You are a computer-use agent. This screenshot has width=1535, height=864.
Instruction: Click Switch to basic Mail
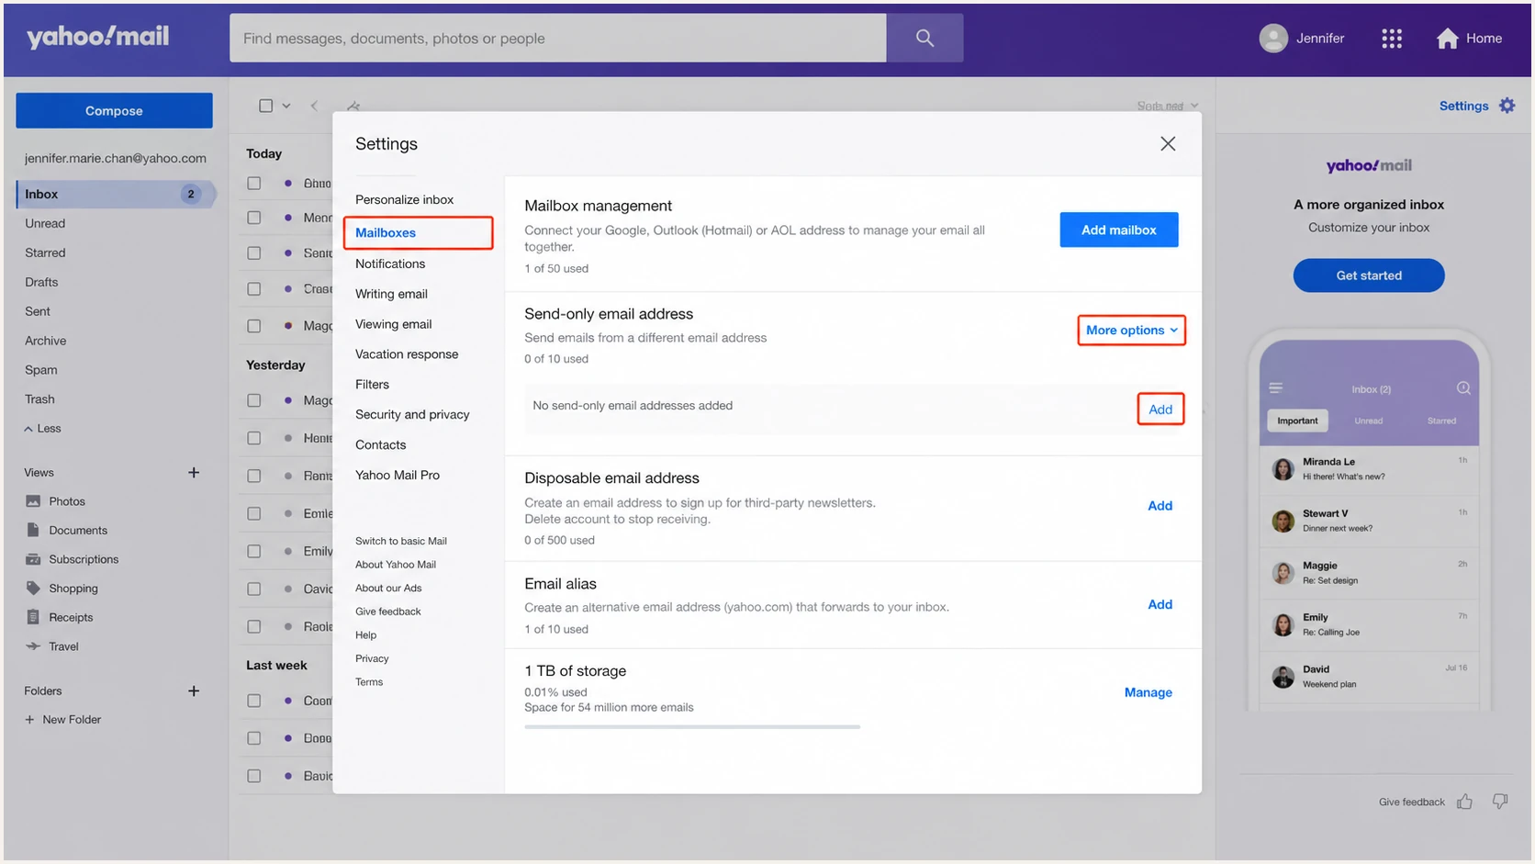coord(401,541)
